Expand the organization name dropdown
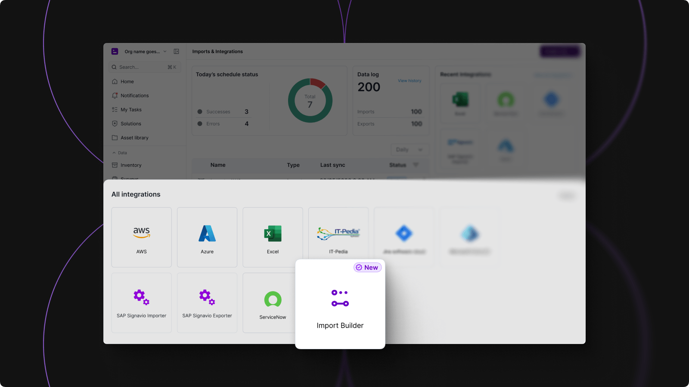Image resolution: width=689 pixels, height=387 pixels. [145, 52]
